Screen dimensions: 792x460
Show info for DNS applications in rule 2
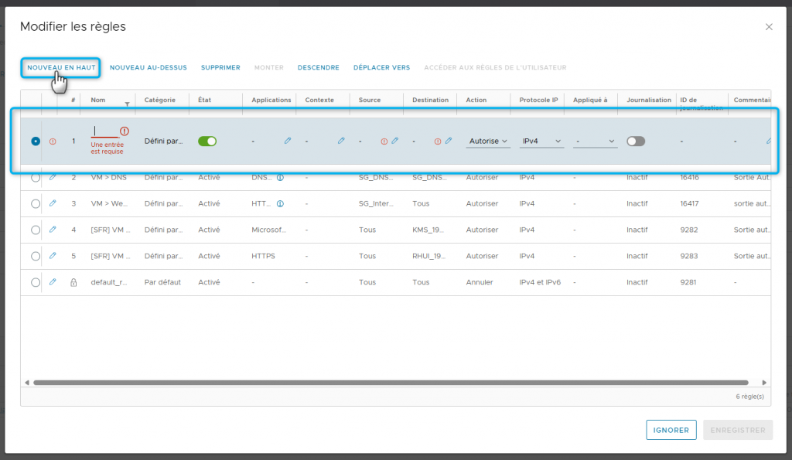tap(280, 177)
